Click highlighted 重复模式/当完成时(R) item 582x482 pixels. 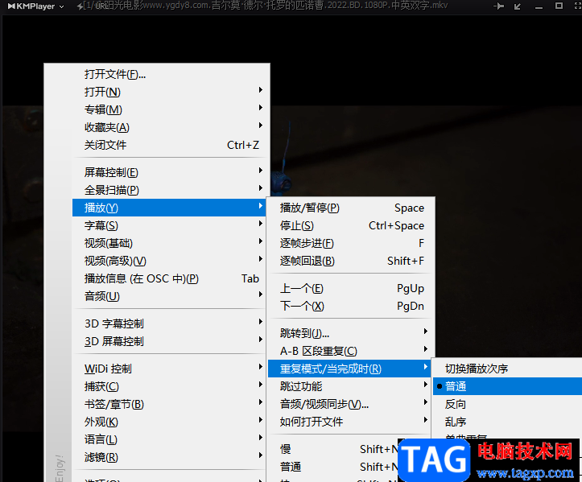click(x=350, y=369)
